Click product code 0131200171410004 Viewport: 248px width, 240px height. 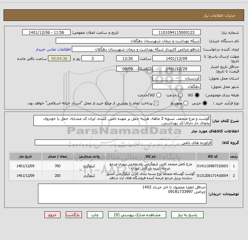(213, 176)
